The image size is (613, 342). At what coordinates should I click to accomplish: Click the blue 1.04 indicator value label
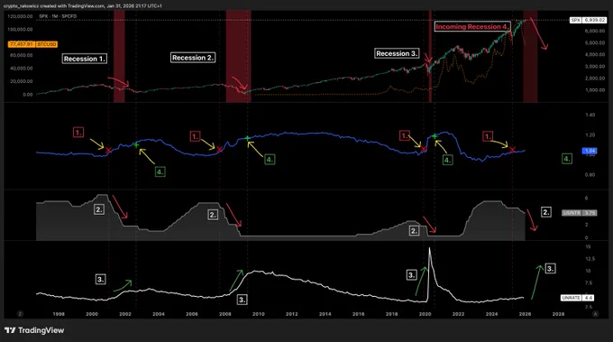tap(590, 151)
